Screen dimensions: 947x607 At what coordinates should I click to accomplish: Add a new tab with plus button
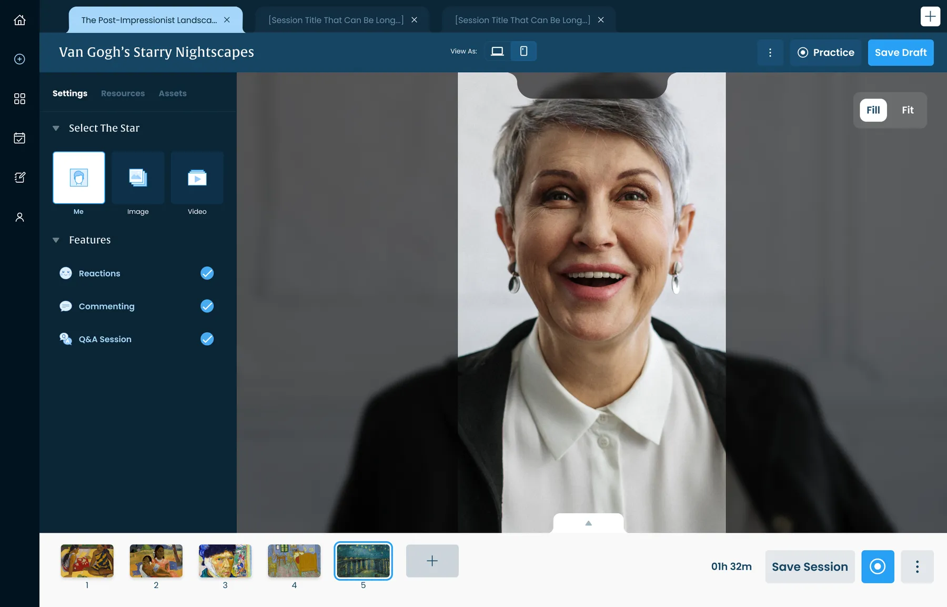click(x=930, y=16)
